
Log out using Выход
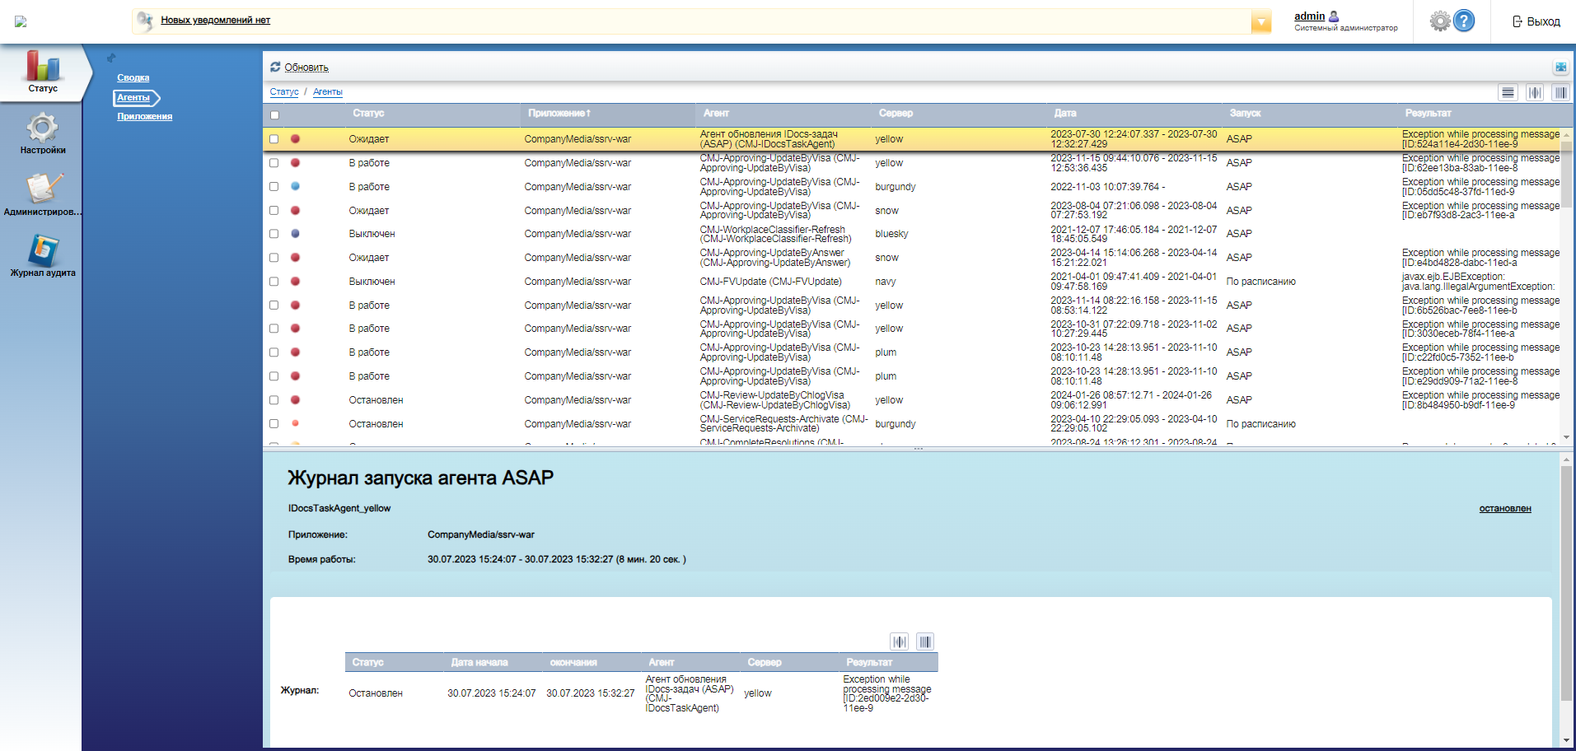click(1536, 21)
